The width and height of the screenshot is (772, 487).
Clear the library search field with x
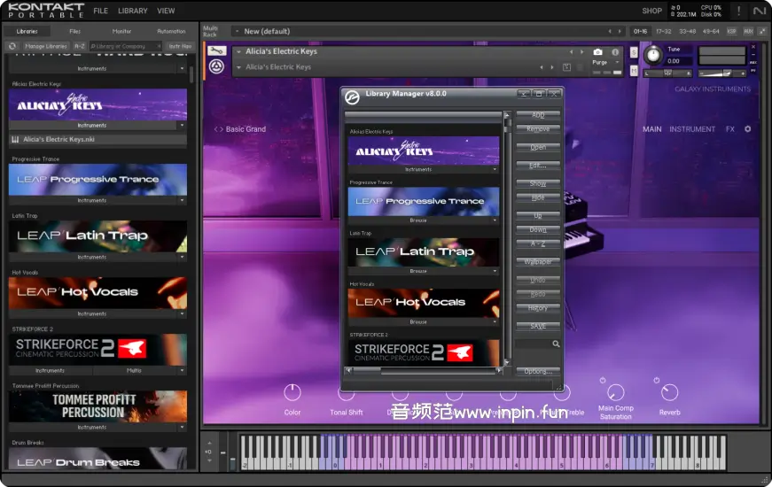tap(159, 46)
